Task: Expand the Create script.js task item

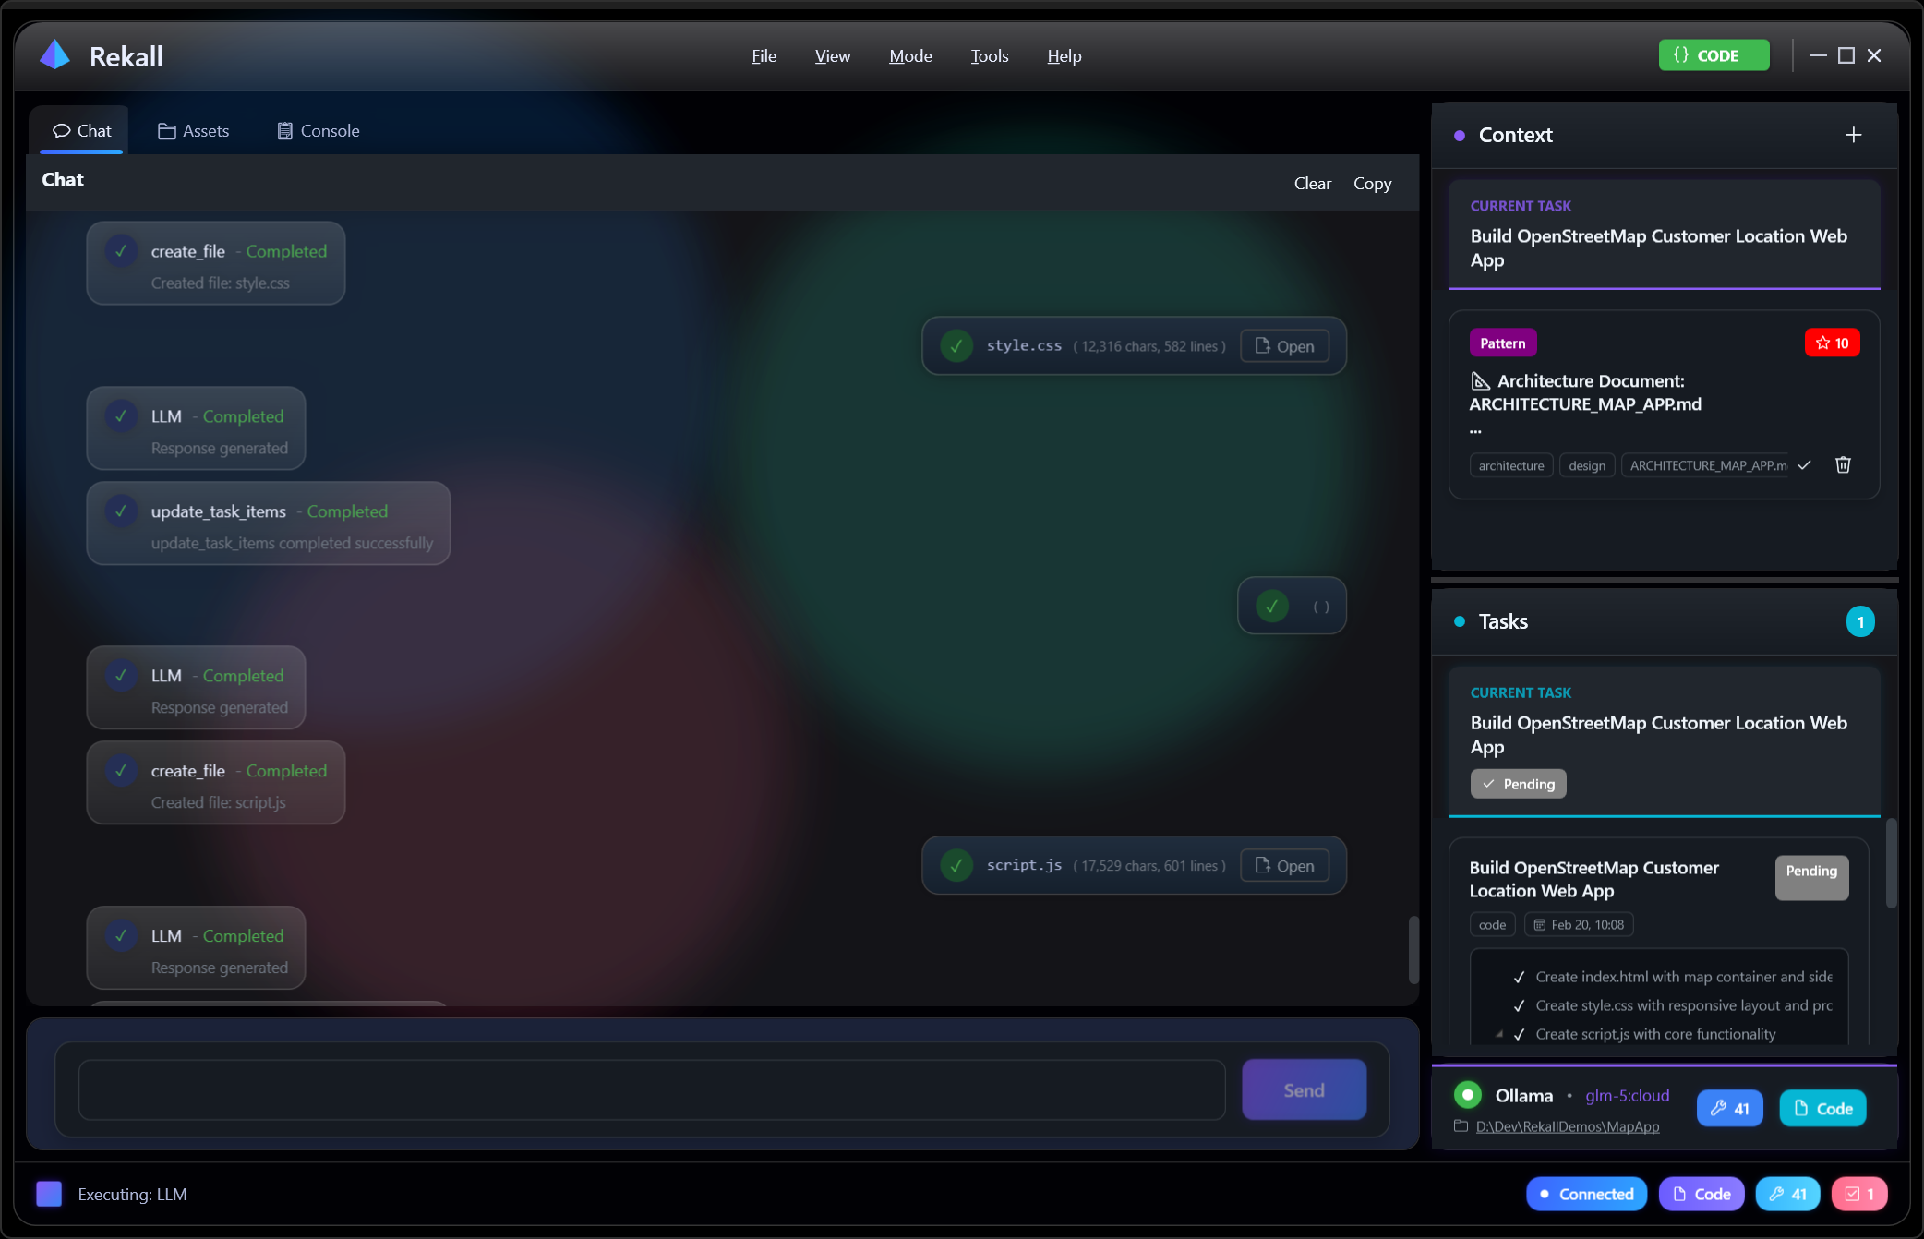Action: (1499, 1034)
